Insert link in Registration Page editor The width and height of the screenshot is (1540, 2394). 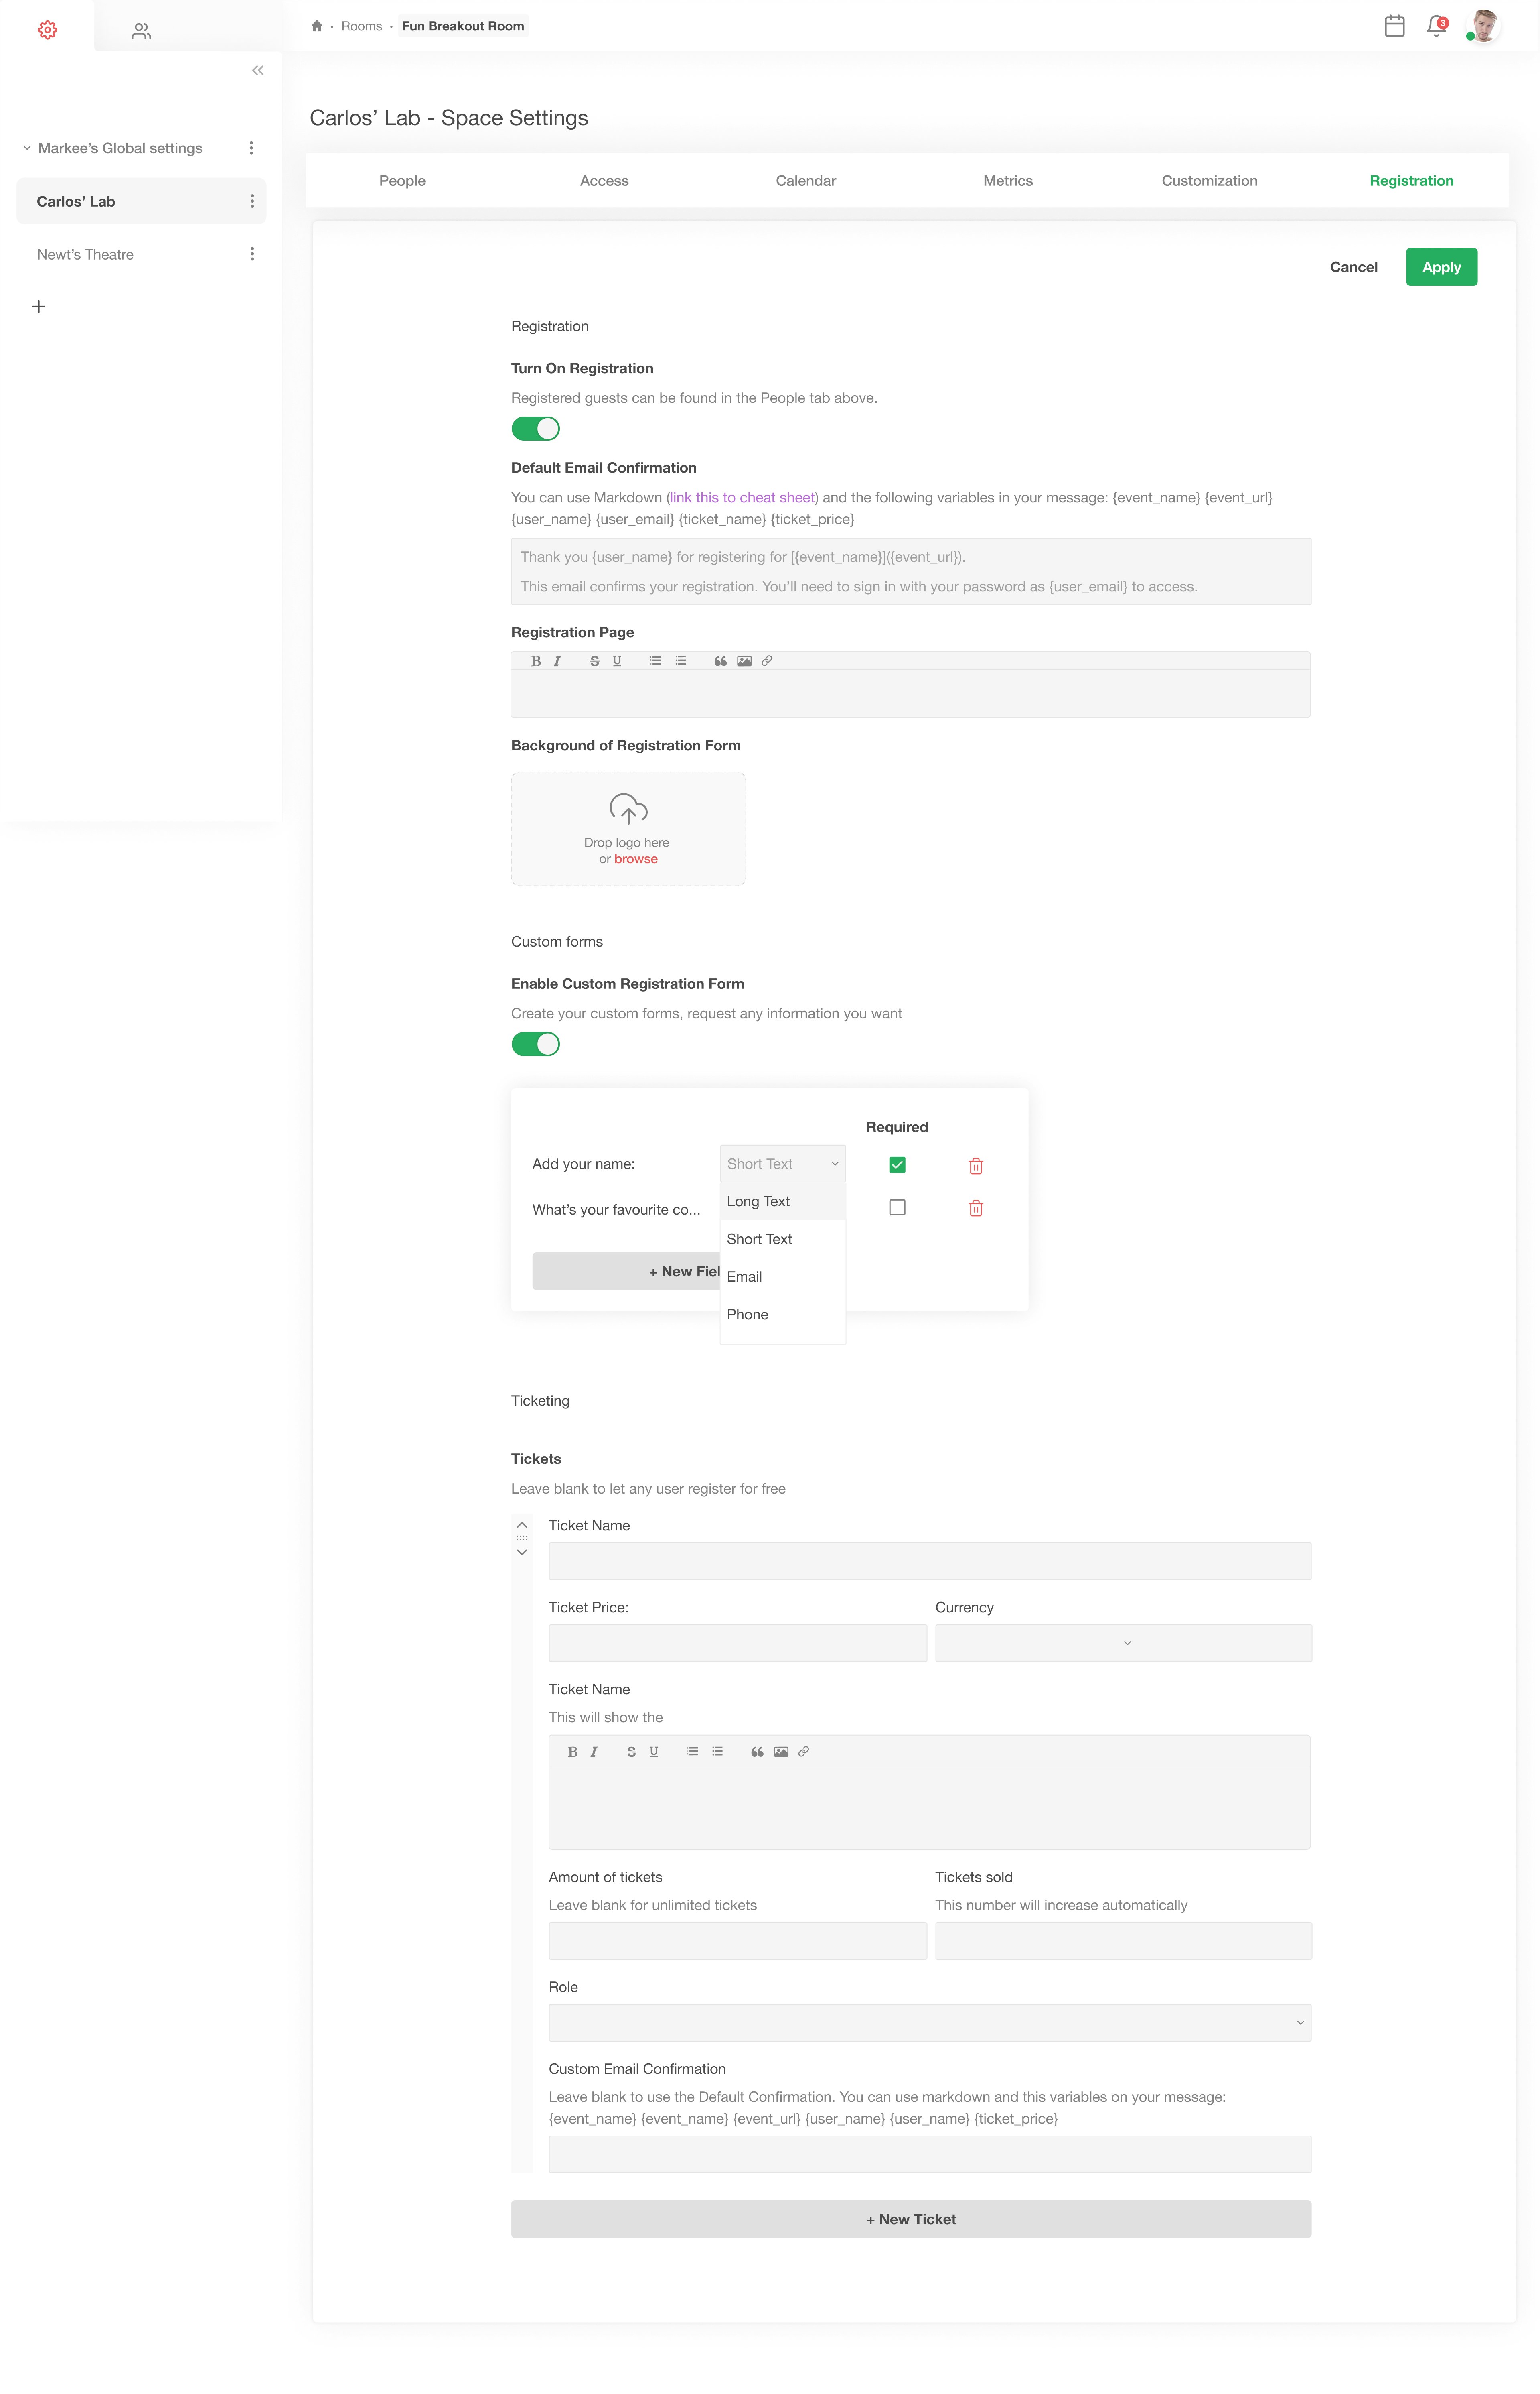767,661
